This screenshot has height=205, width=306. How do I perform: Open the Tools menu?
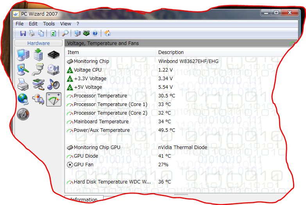(x=49, y=23)
